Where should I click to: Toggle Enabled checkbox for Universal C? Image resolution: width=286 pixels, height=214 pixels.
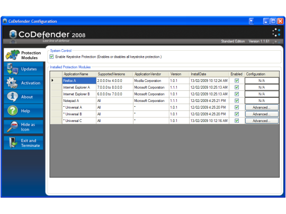pyautogui.click(x=237, y=120)
